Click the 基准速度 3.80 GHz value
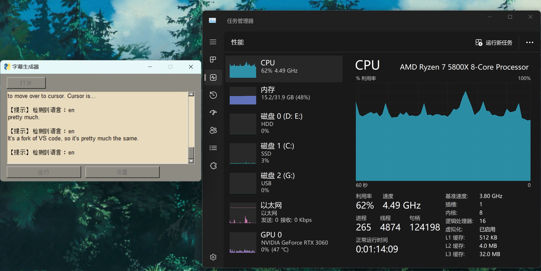 pos(491,196)
